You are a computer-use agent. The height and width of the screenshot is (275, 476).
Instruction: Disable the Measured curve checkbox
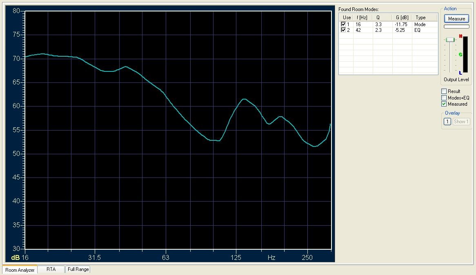(444, 104)
